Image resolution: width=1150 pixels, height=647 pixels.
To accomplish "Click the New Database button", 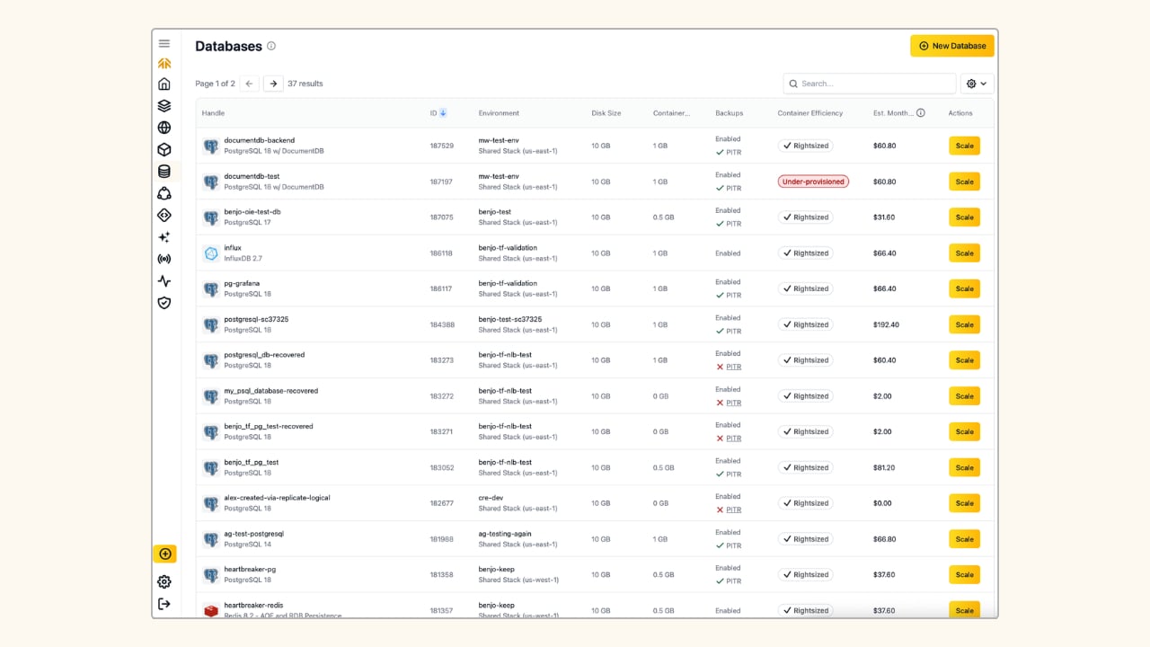I will click(951, 46).
